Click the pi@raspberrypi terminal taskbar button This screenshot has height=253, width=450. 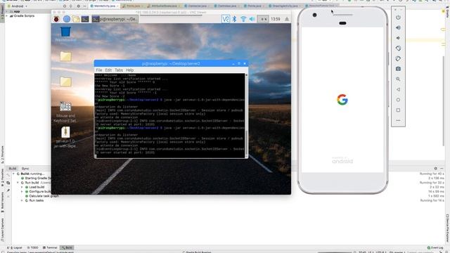(x=115, y=19)
